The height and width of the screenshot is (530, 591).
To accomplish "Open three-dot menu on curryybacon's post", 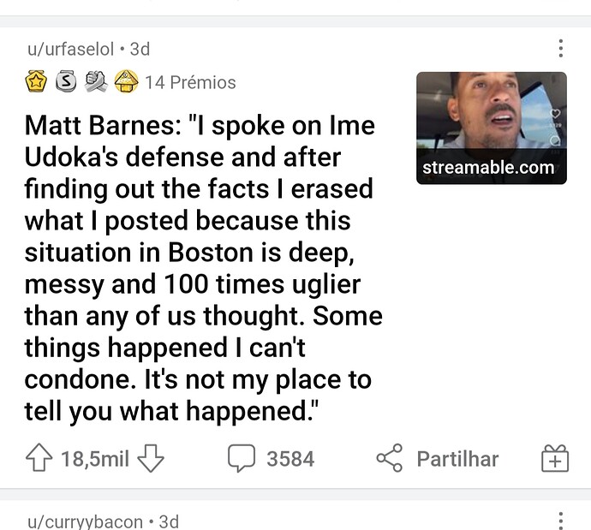I will click(x=561, y=520).
